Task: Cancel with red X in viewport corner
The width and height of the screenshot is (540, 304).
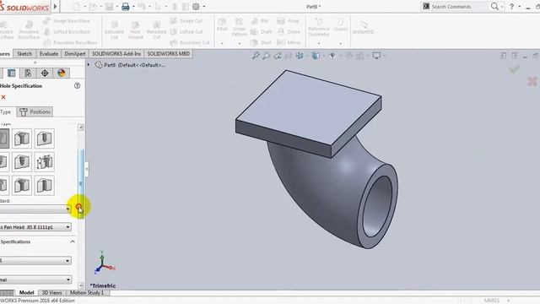Action: click(532, 81)
